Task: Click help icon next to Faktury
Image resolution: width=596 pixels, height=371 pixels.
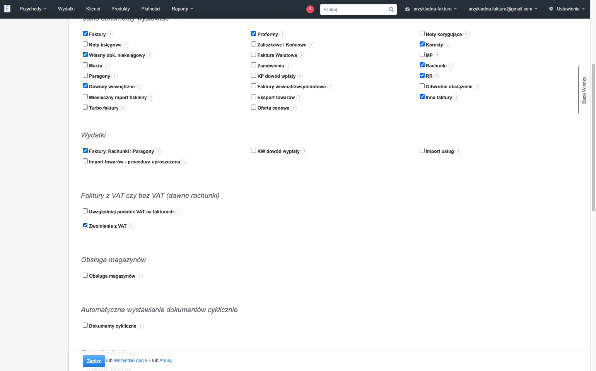Action: click(110, 34)
